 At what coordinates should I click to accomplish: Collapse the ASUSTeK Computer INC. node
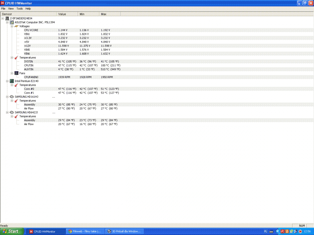(7, 22)
